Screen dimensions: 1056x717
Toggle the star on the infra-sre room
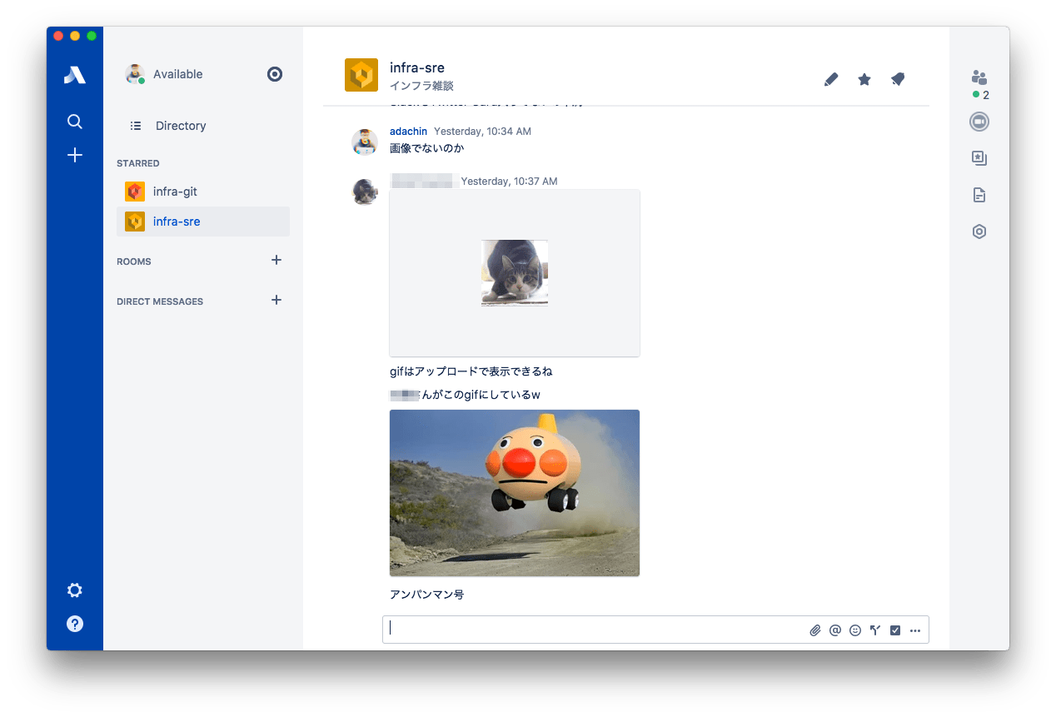coord(864,79)
